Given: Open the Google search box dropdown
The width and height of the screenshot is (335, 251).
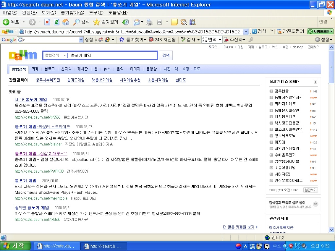Looking at the screenshot, I should (x=81, y=40).
